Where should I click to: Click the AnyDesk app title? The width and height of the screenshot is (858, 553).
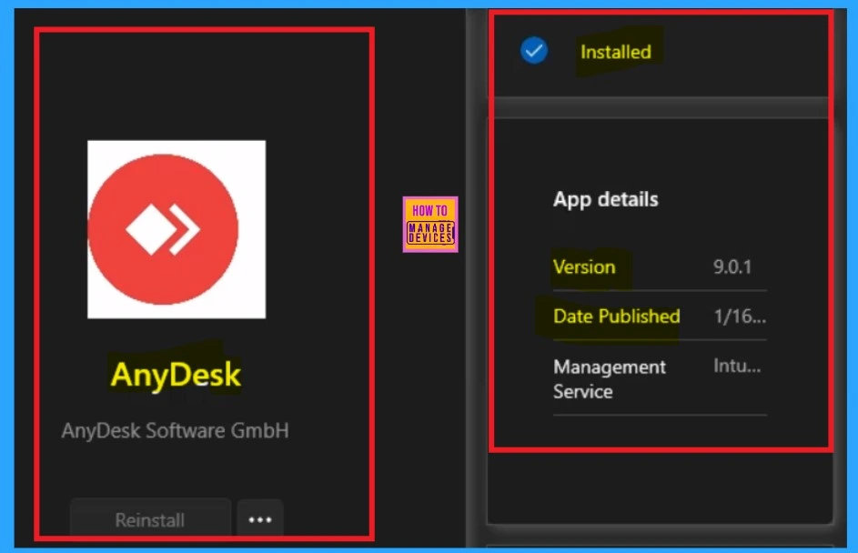pos(176,375)
